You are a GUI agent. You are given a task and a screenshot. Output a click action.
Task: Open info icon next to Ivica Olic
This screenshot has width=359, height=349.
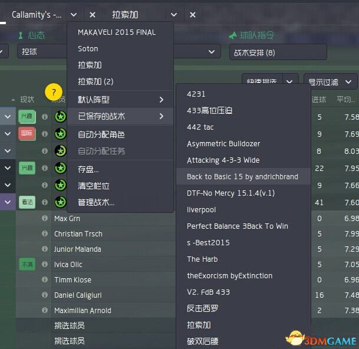45,264
